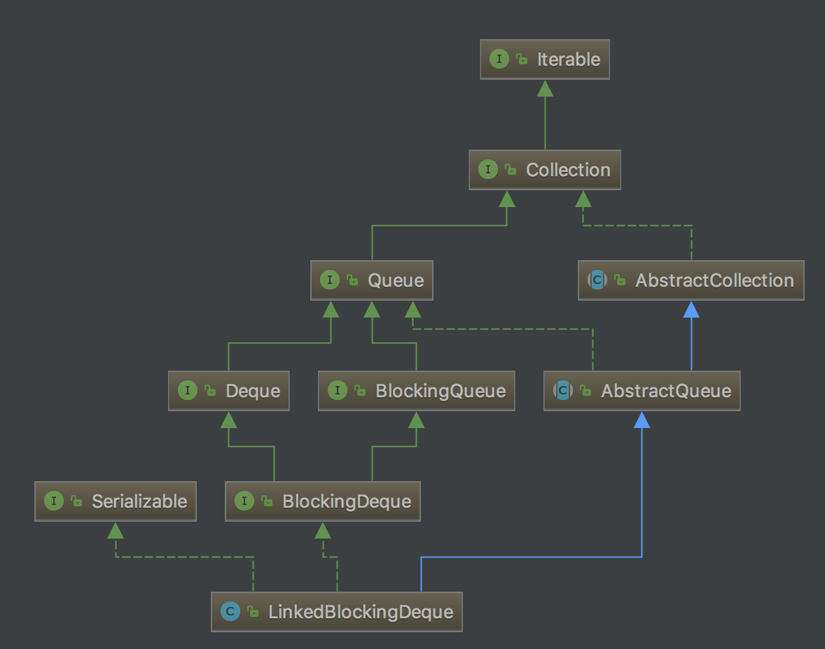Screen dimensions: 825x649
Task: Select the AbstractCollection class node
Action: click(x=714, y=280)
